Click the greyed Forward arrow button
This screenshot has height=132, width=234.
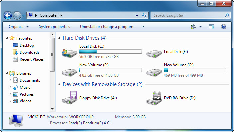[17, 15]
